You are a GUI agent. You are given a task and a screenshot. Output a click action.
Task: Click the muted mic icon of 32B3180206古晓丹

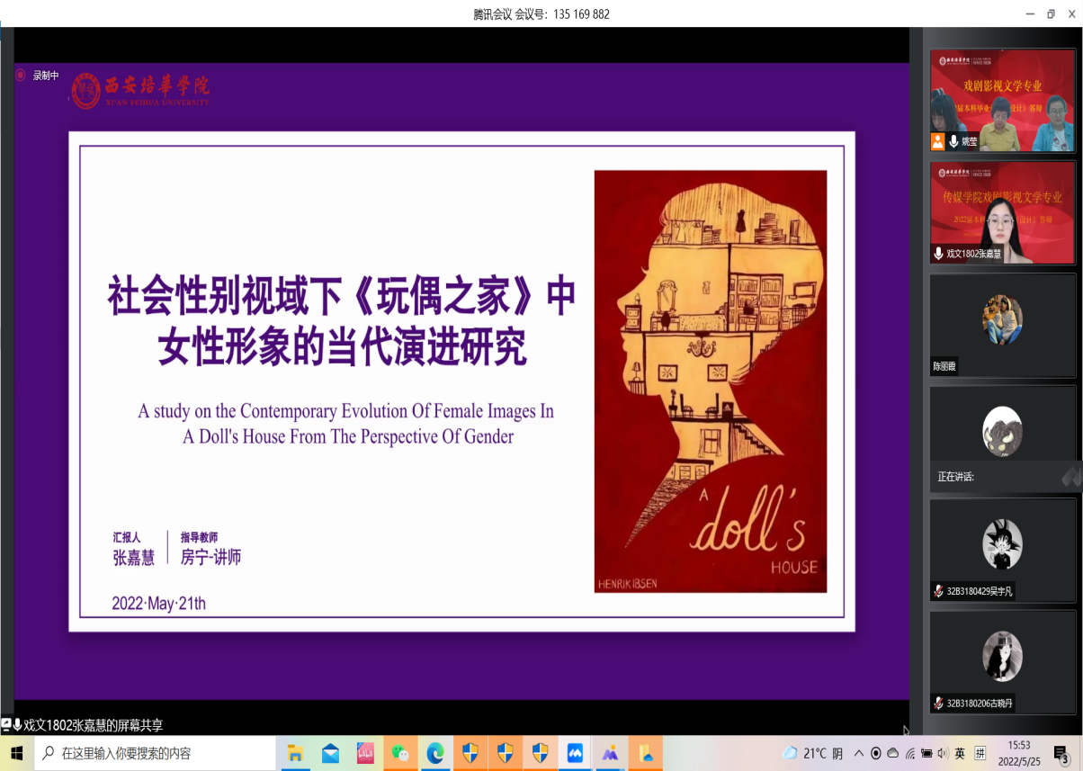coord(938,704)
